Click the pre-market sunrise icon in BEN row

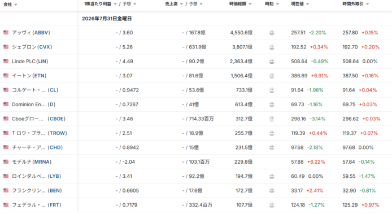[x=272, y=190]
